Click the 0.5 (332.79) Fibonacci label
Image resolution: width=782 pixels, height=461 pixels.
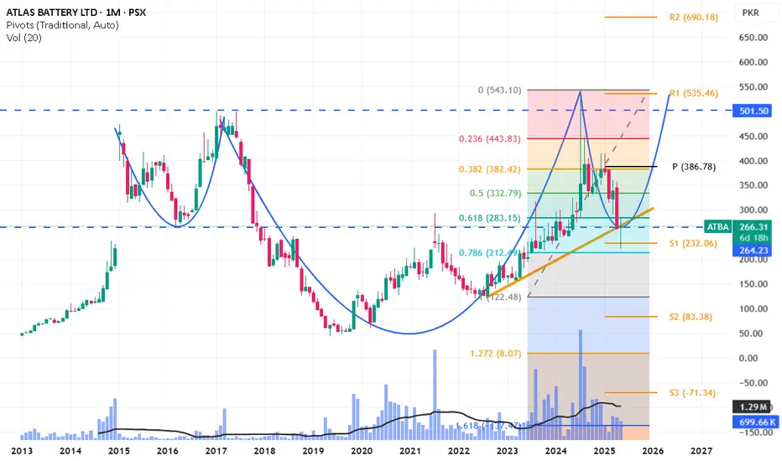pos(495,194)
